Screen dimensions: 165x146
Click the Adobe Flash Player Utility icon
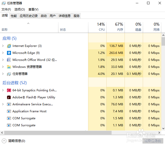tap(9, 97)
